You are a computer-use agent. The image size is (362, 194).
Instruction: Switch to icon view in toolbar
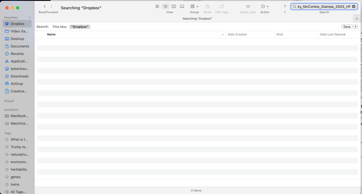[x=157, y=7]
